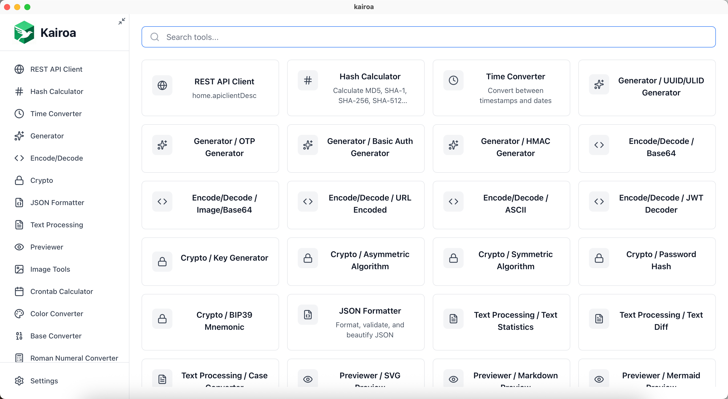Select the Hash Calculator sidebar icon
The height and width of the screenshot is (399, 728).
pos(19,91)
